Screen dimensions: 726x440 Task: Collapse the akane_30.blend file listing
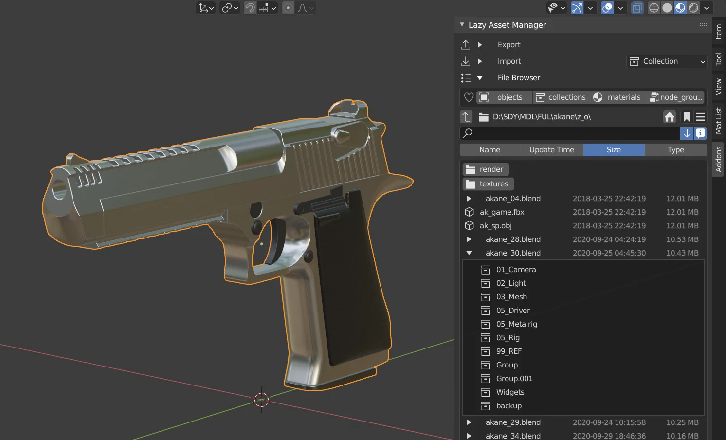(x=469, y=253)
